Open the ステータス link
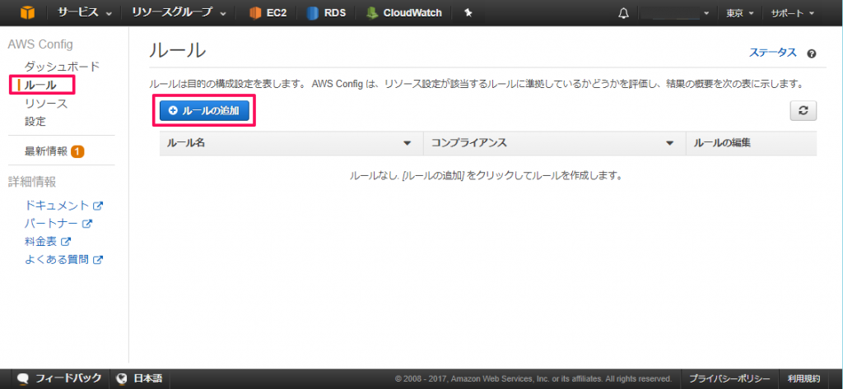This screenshot has height=389, width=843. click(772, 52)
